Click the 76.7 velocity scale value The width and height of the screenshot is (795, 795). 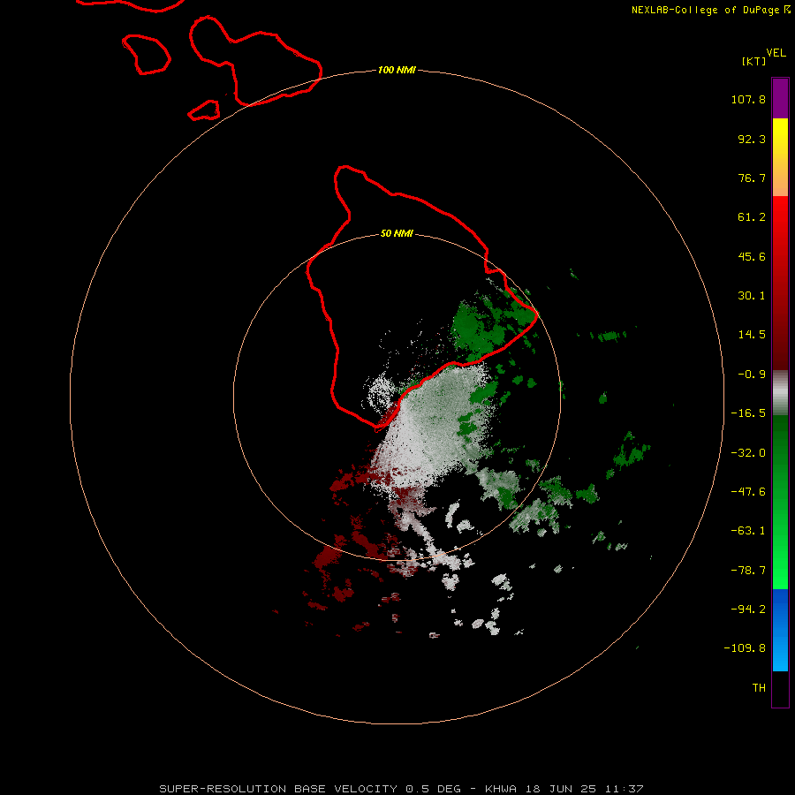click(752, 178)
